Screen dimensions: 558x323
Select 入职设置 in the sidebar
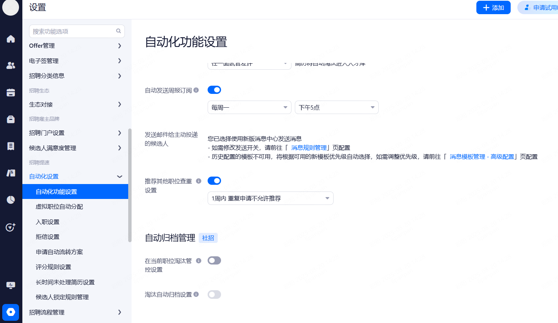point(48,222)
